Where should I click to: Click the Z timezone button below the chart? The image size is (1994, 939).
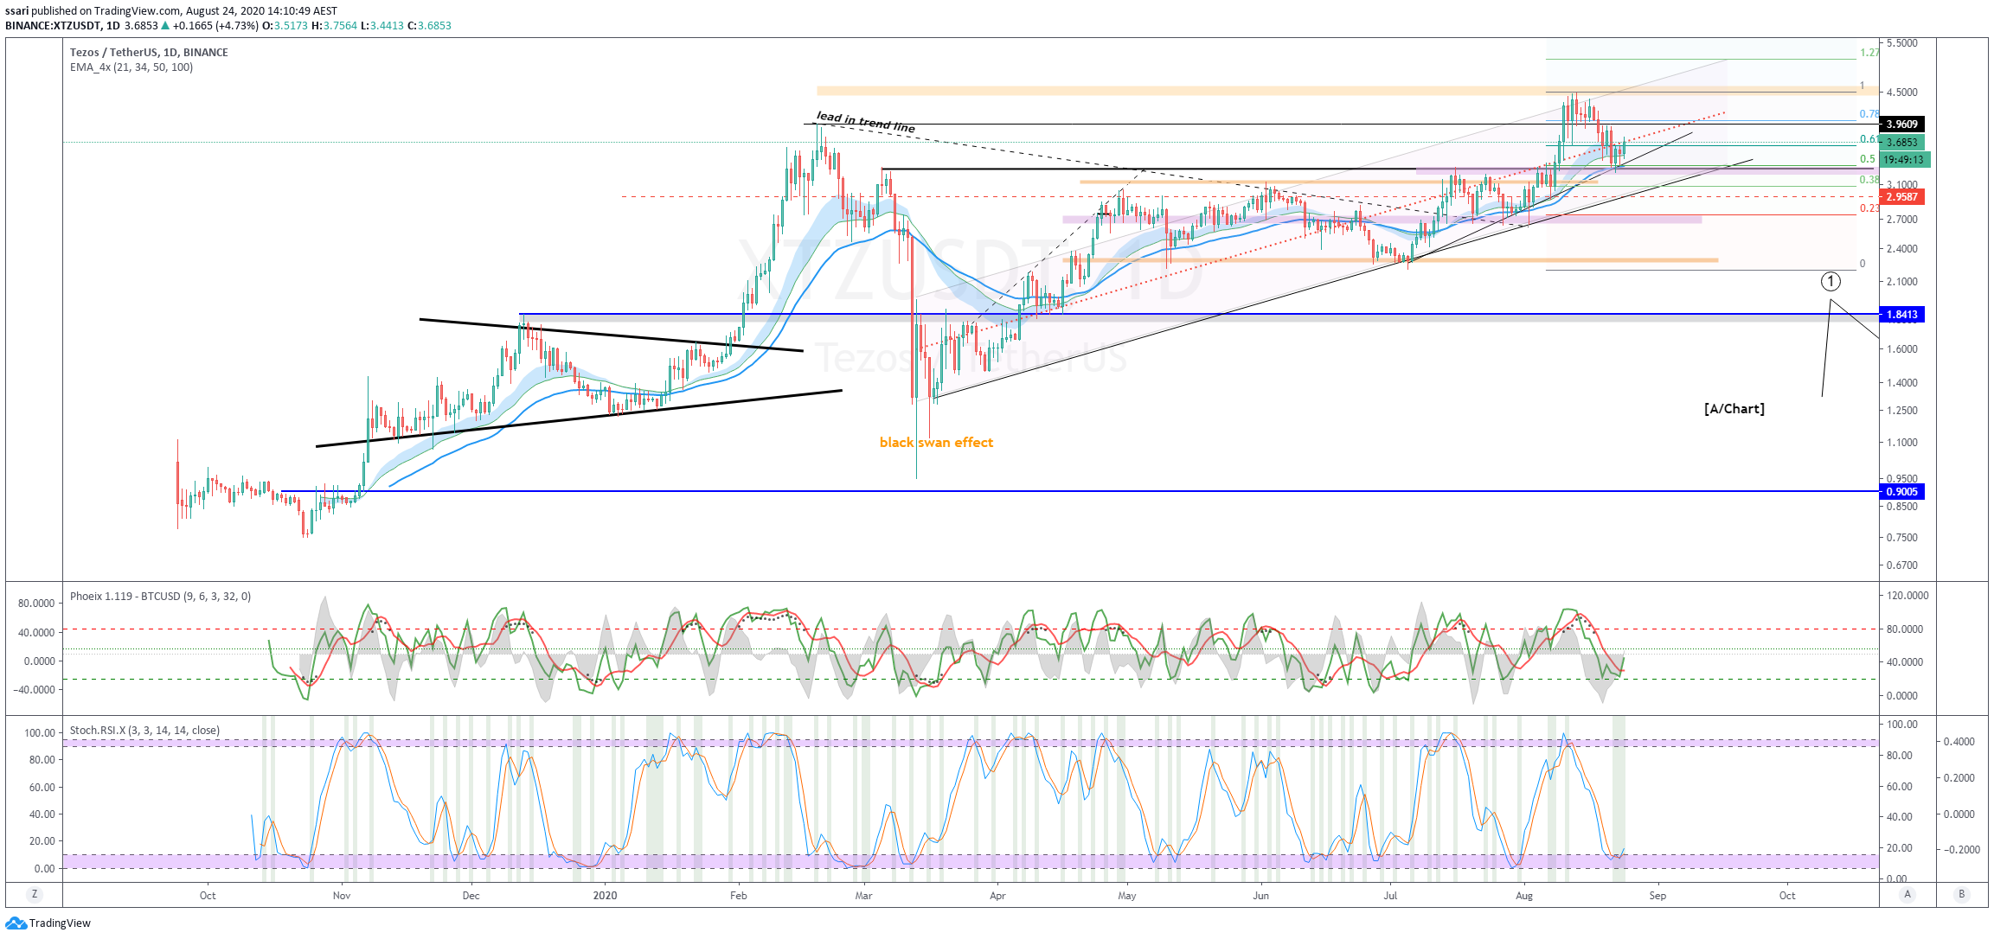click(35, 894)
